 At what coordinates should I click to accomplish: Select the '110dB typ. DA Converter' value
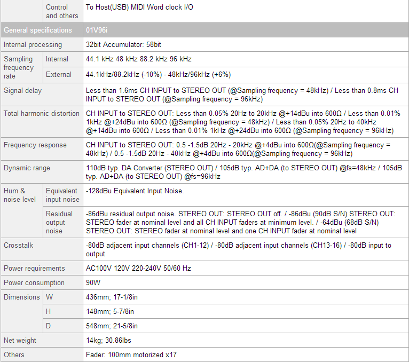click(x=125, y=168)
